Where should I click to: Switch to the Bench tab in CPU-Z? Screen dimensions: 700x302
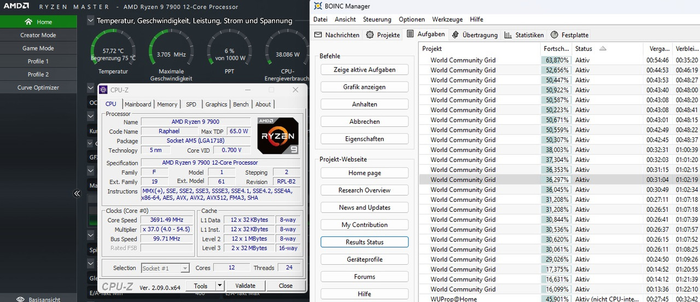[241, 104]
